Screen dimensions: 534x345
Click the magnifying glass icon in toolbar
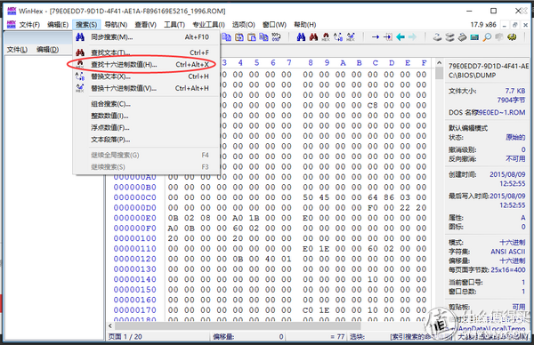(x=487, y=36)
